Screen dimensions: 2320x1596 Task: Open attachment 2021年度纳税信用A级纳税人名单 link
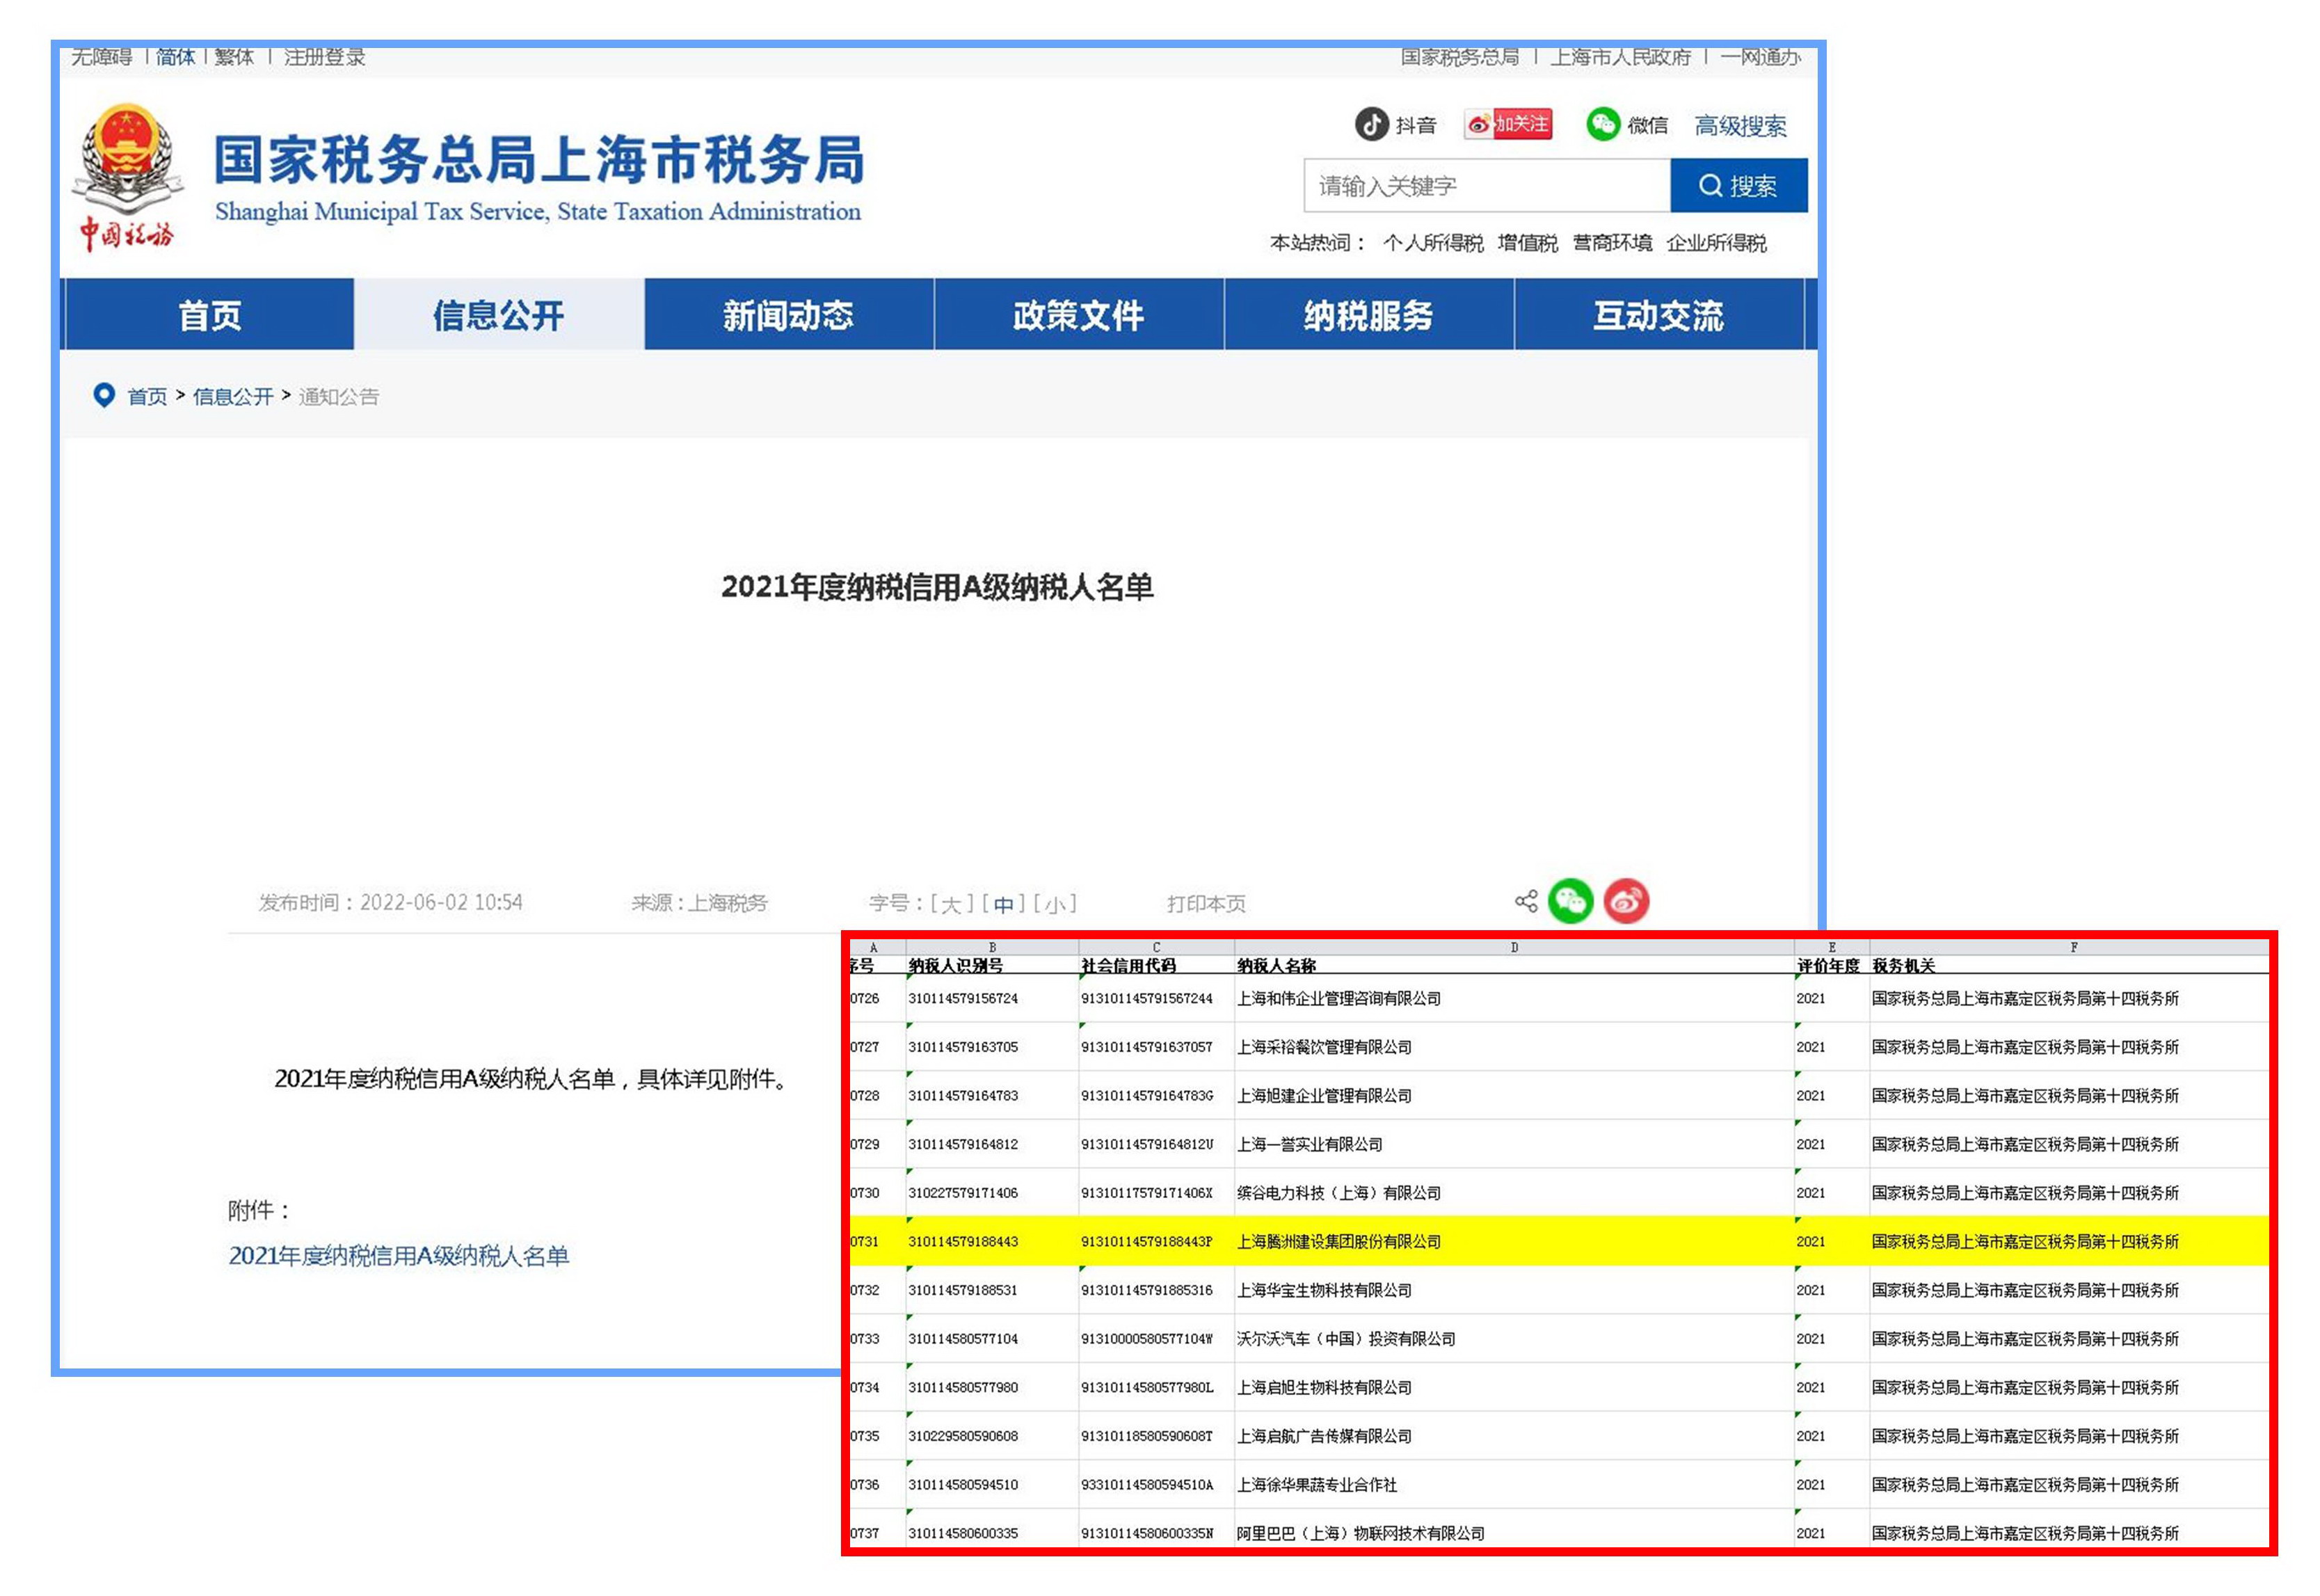[398, 1256]
